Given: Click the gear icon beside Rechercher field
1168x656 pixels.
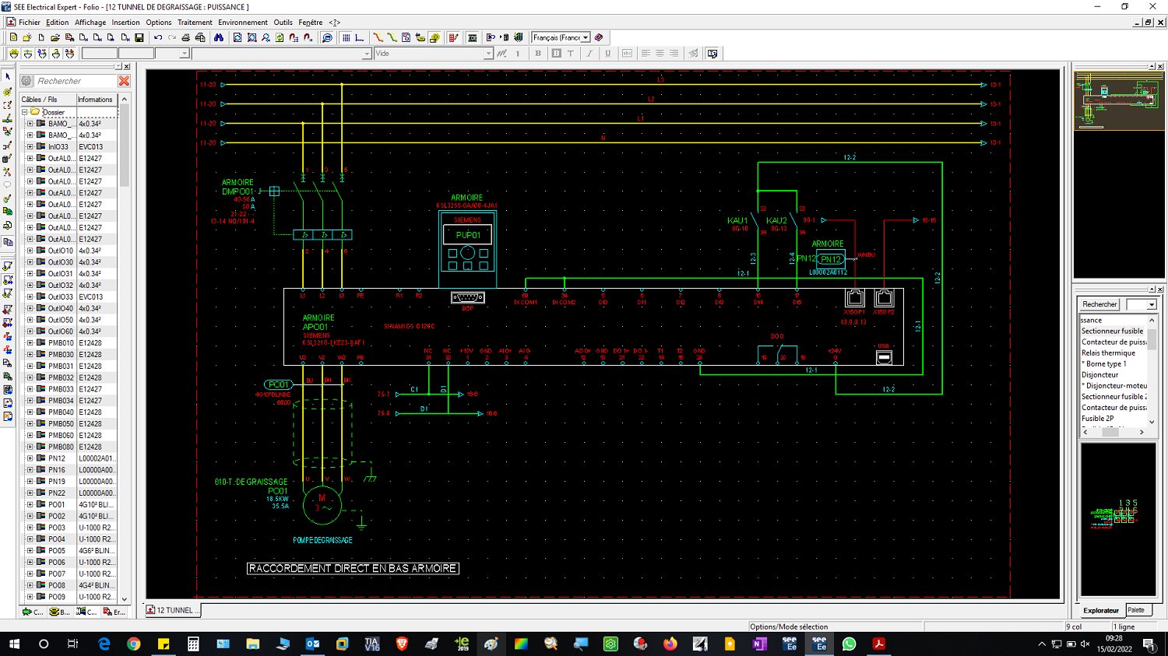Looking at the screenshot, I should click(26, 81).
